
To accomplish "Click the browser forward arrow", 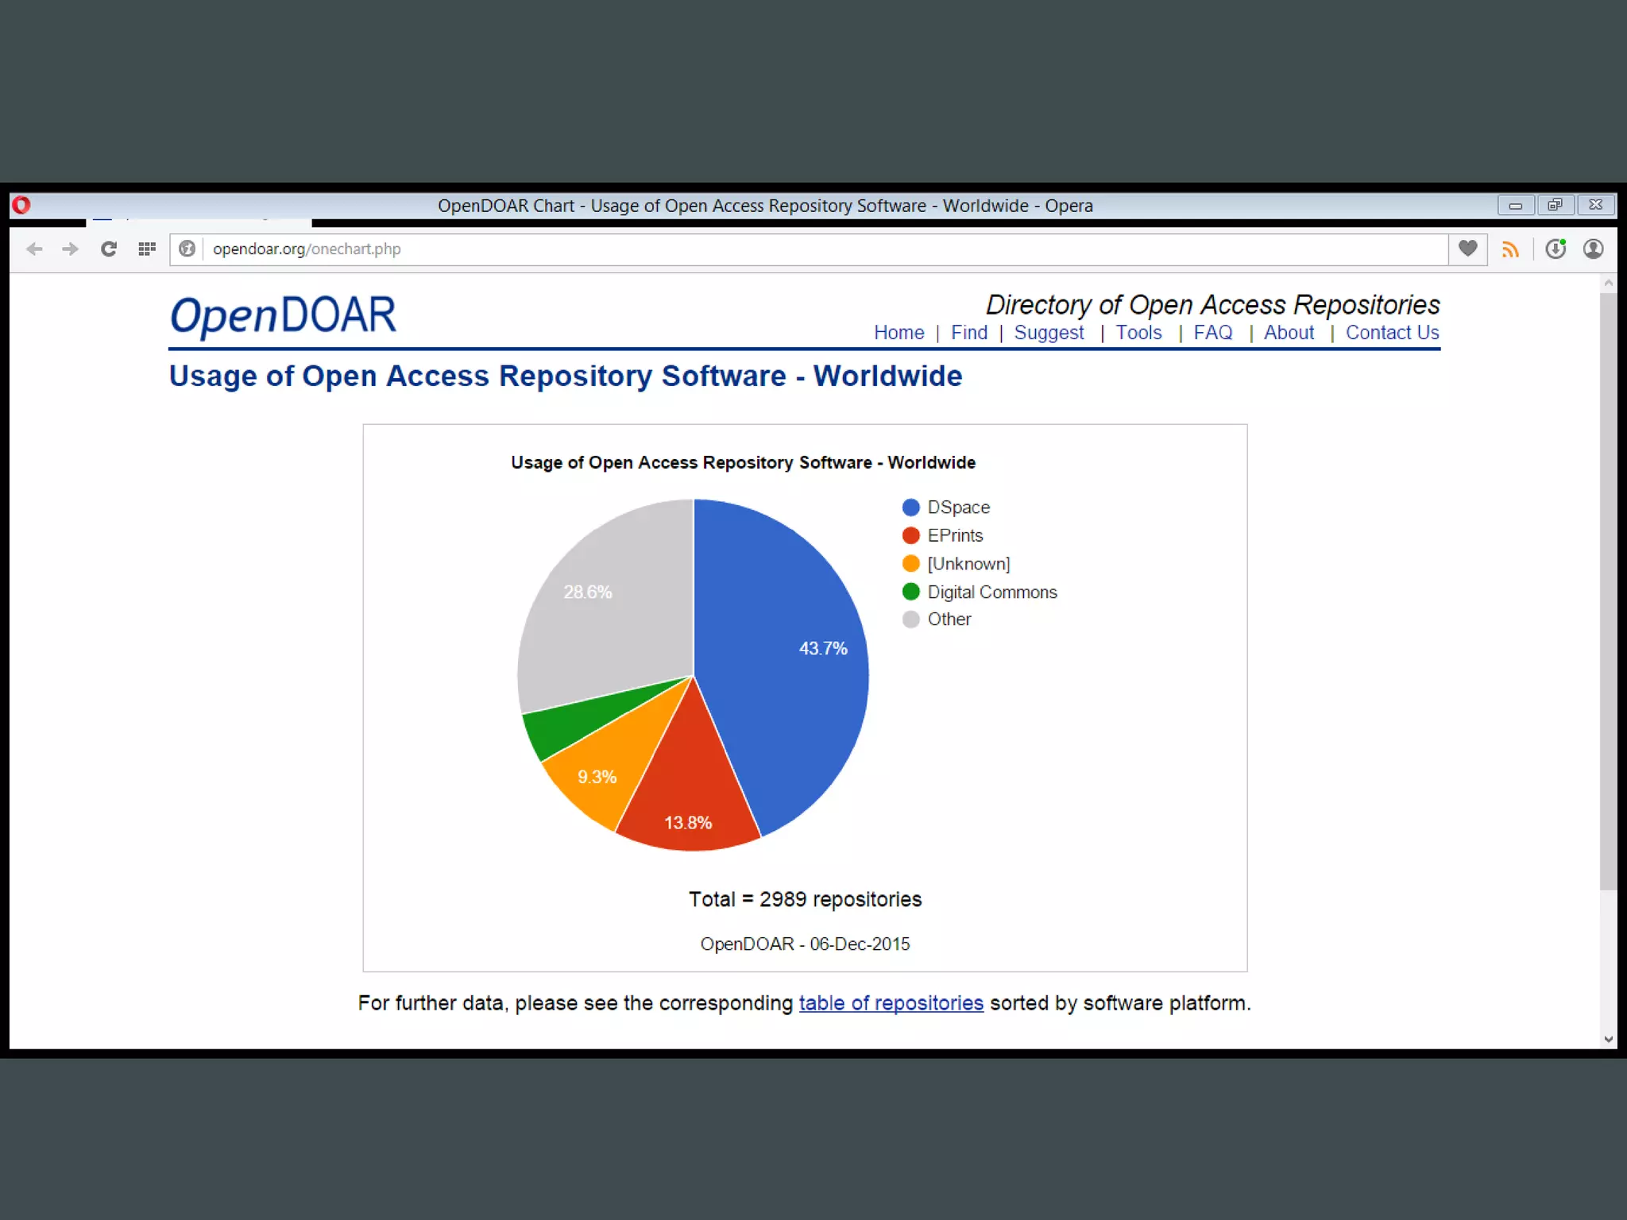I will click(x=71, y=249).
